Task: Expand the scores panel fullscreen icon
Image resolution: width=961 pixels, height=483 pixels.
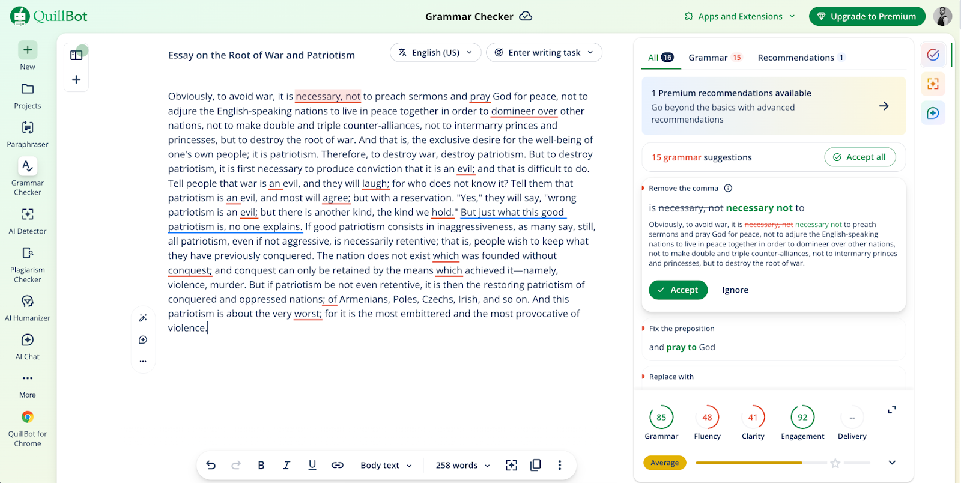Action: pos(892,410)
